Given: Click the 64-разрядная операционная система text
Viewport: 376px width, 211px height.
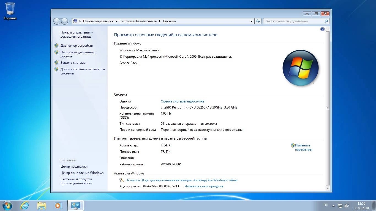Looking at the screenshot, I should (x=189, y=124).
